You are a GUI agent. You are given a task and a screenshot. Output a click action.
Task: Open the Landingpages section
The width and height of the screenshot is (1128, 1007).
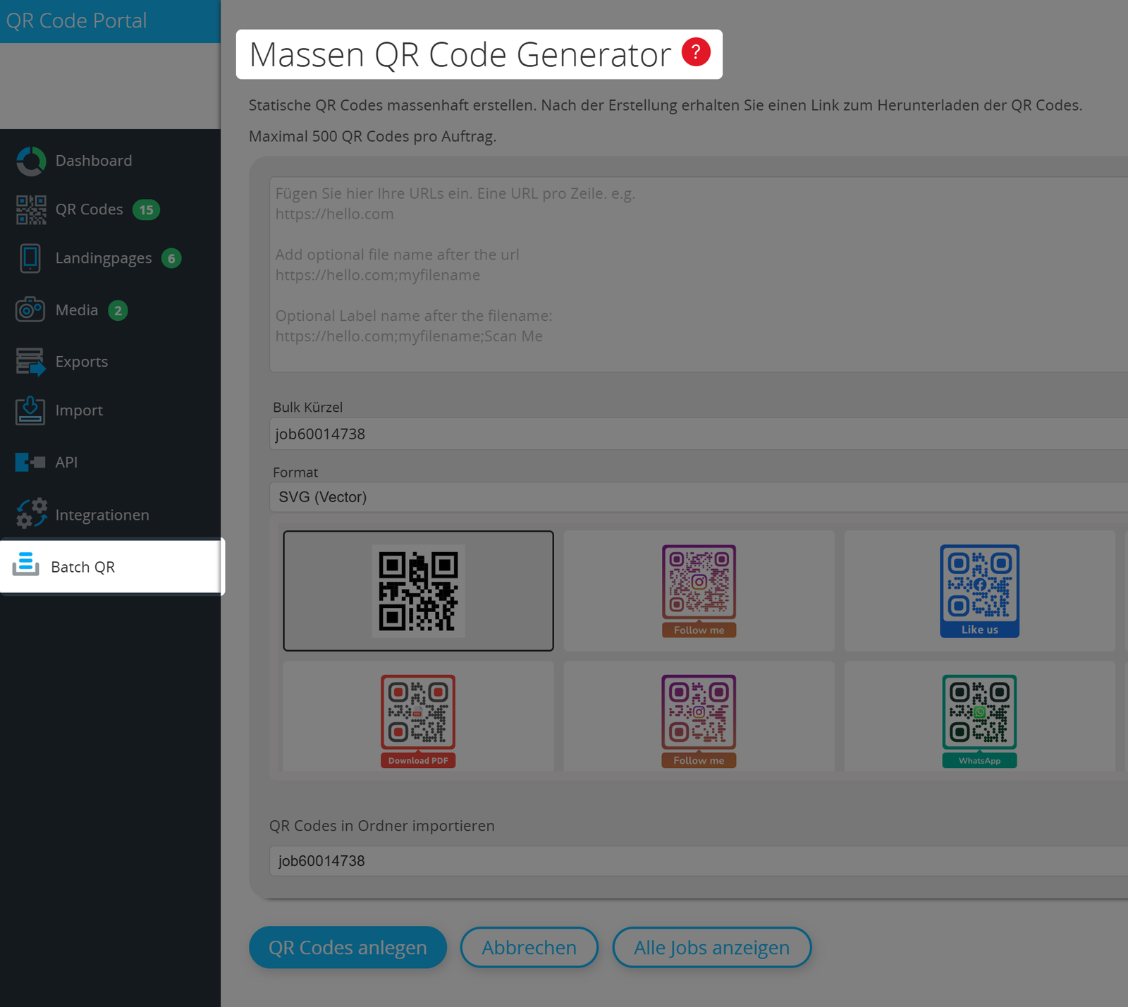tap(104, 257)
